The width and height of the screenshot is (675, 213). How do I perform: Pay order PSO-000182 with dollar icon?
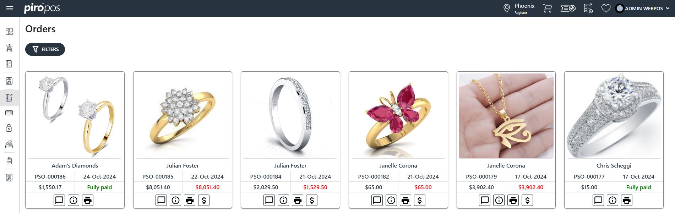(x=420, y=200)
